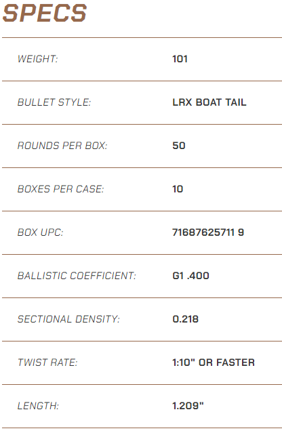This screenshot has width=282, height=435.
Task: Click the sectional density value 0.218
Action: (186, 319)
